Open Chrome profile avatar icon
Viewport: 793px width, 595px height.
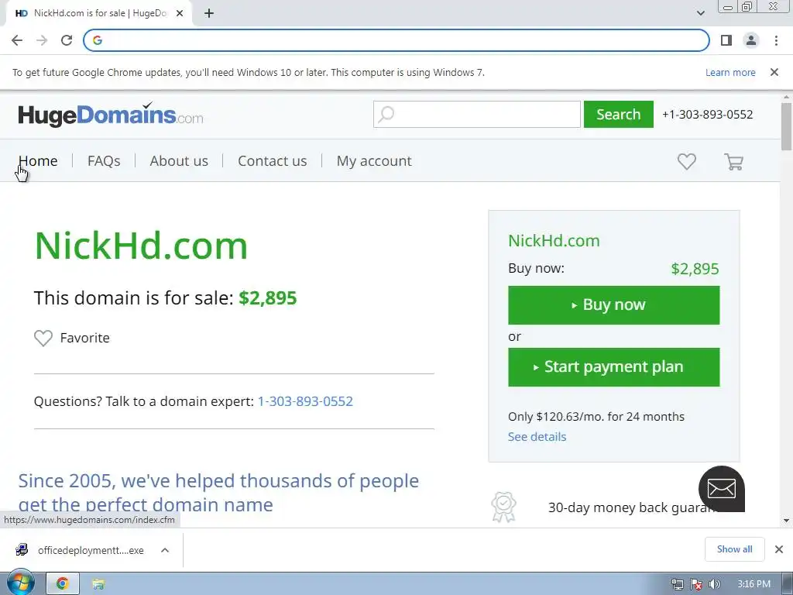click(751, 40)
